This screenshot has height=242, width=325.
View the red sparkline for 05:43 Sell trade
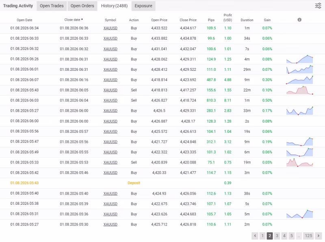[x=299, y=90]
